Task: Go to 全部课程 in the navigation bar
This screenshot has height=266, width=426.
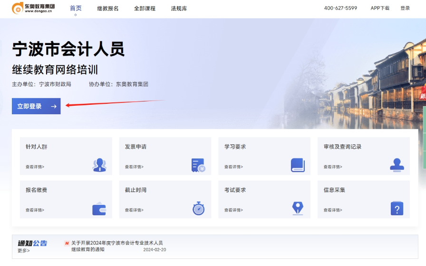Action: (x=145, y=9)
